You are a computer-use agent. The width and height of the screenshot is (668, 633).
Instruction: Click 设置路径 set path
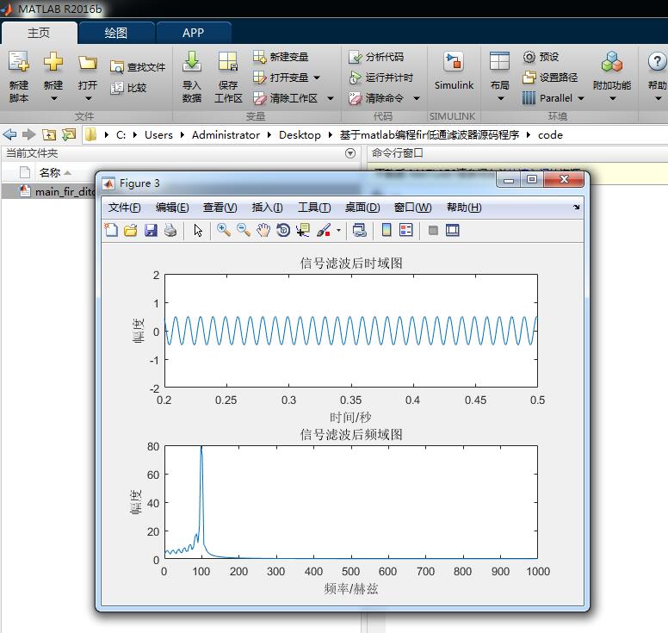click(x=550, y=78)
